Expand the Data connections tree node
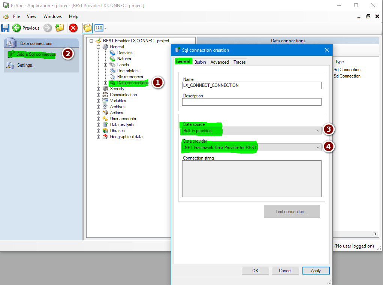 click(105, 83)
